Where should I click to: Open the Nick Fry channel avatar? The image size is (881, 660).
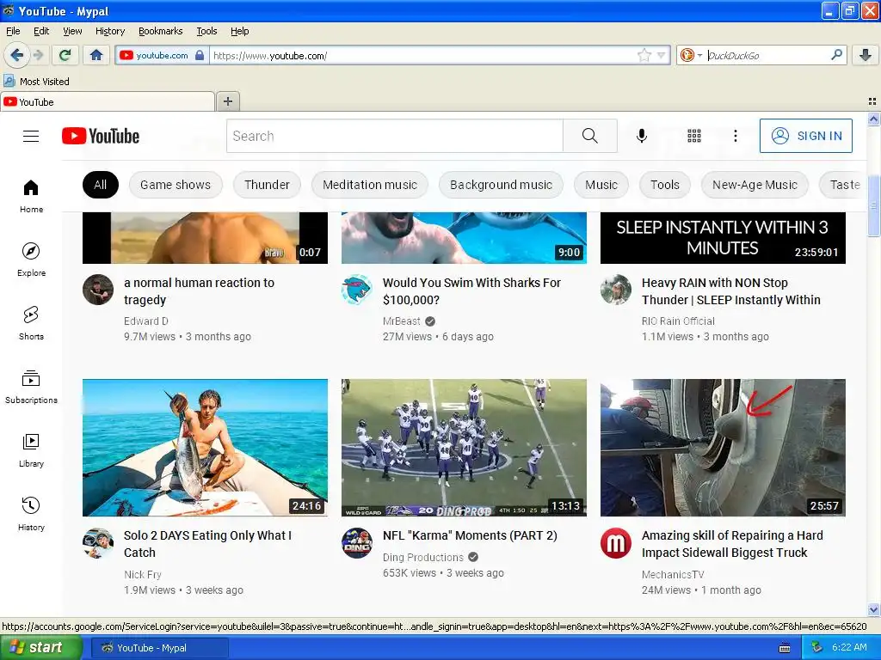(98, 543)
